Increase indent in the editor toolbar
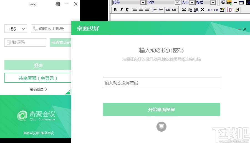The width and height of the screenshot is (250, 143). (174, 10)
